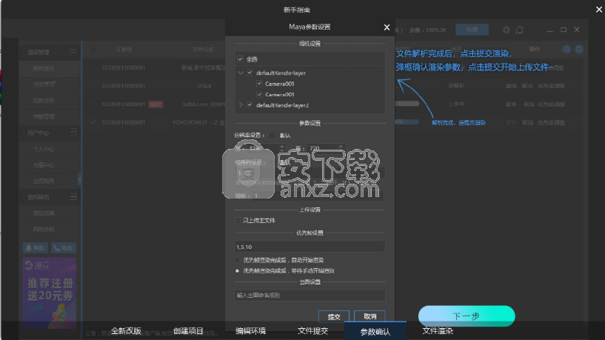The width and height of the screenshot is (605, 340).
Task: Click the refresh icon above task list
Action: tap(579, 49)
